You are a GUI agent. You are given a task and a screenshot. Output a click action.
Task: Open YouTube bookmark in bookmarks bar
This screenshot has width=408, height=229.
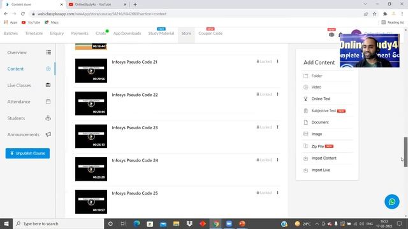[31, 23]
